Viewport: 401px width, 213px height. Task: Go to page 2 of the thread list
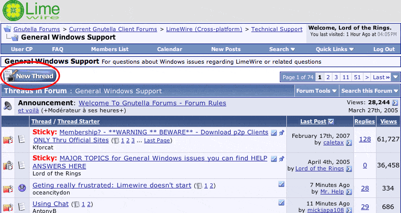coord(327,77)
